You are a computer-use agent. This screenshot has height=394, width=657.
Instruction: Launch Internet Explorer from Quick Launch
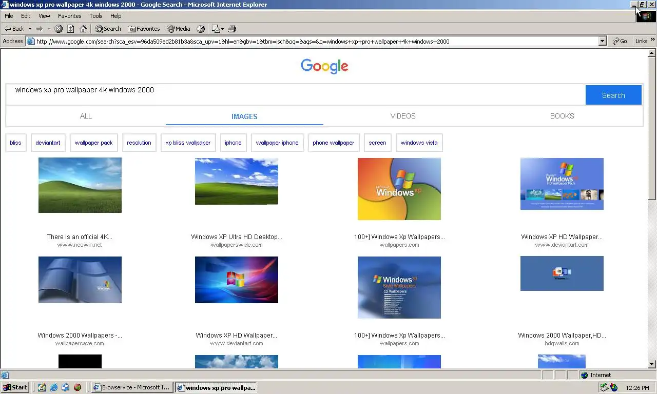coord(53,387)
